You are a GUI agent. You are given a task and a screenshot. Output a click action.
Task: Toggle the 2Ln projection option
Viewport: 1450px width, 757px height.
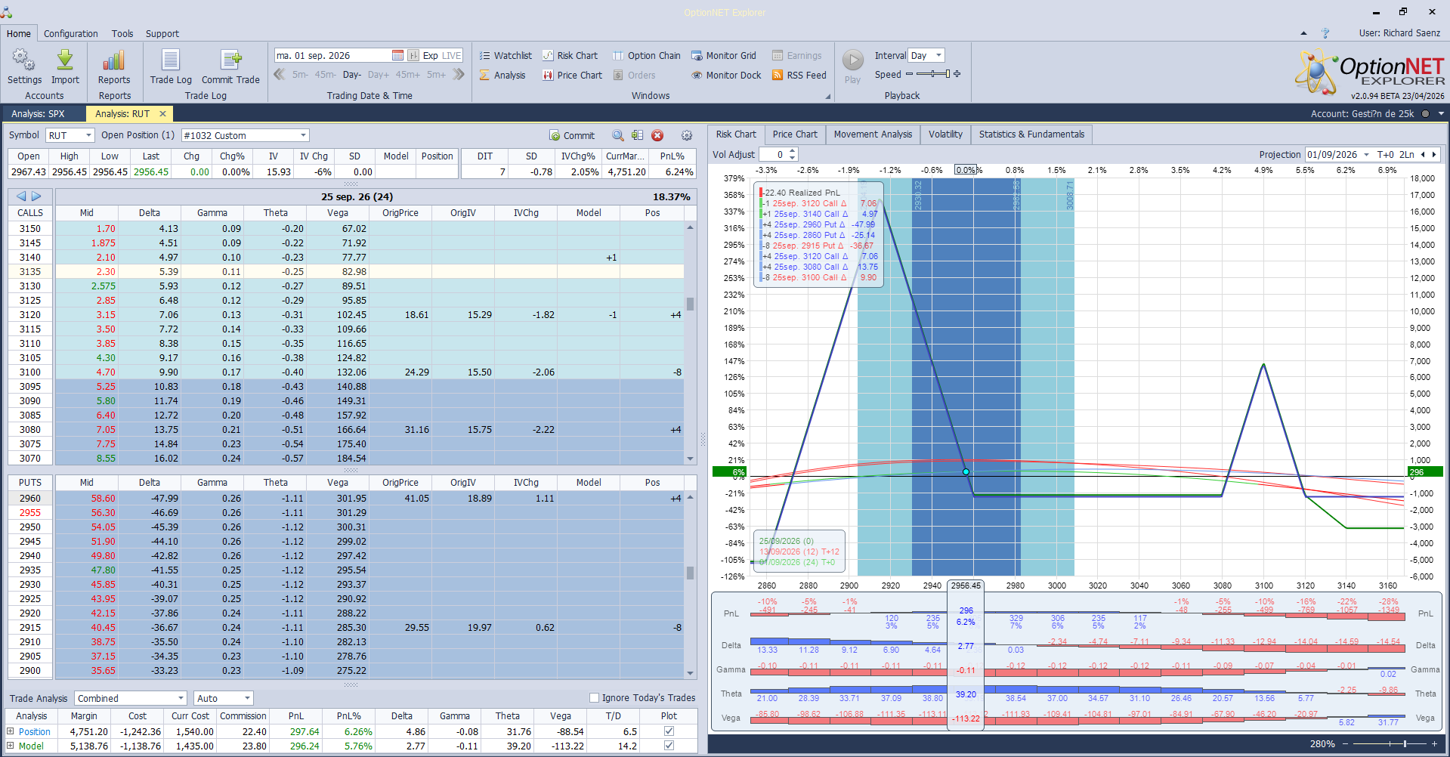tap(1406, 154)
